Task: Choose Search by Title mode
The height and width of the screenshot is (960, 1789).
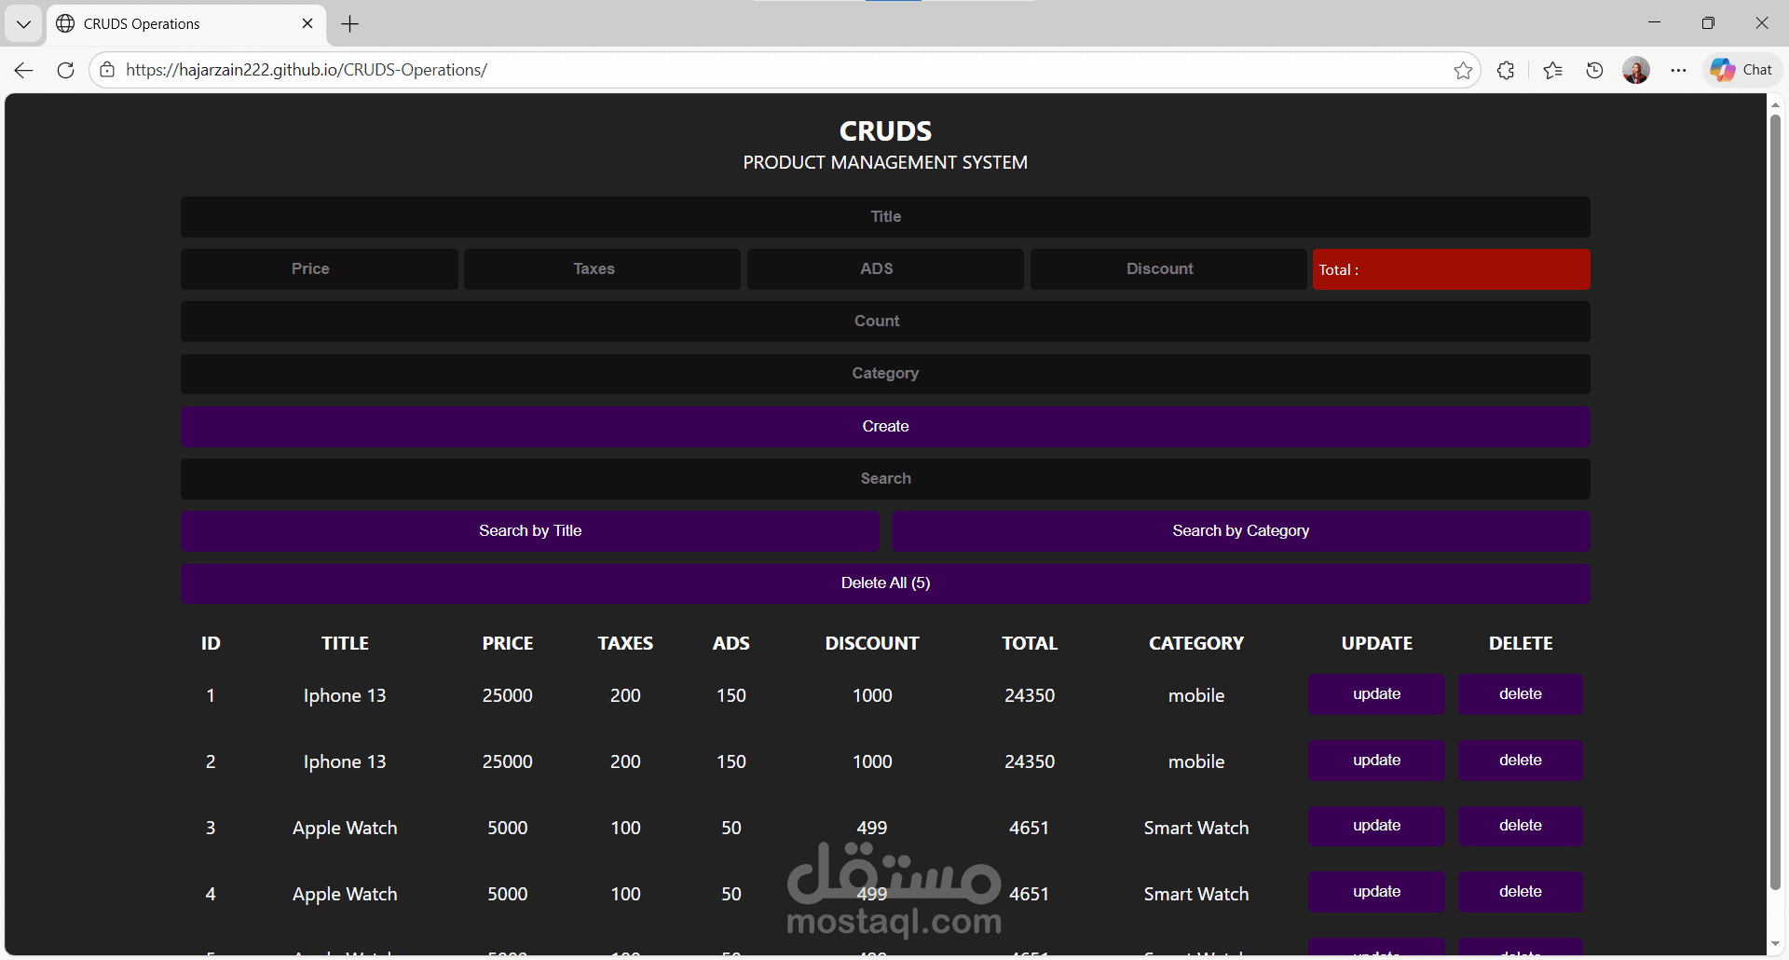Action: (x=530, y=530)
